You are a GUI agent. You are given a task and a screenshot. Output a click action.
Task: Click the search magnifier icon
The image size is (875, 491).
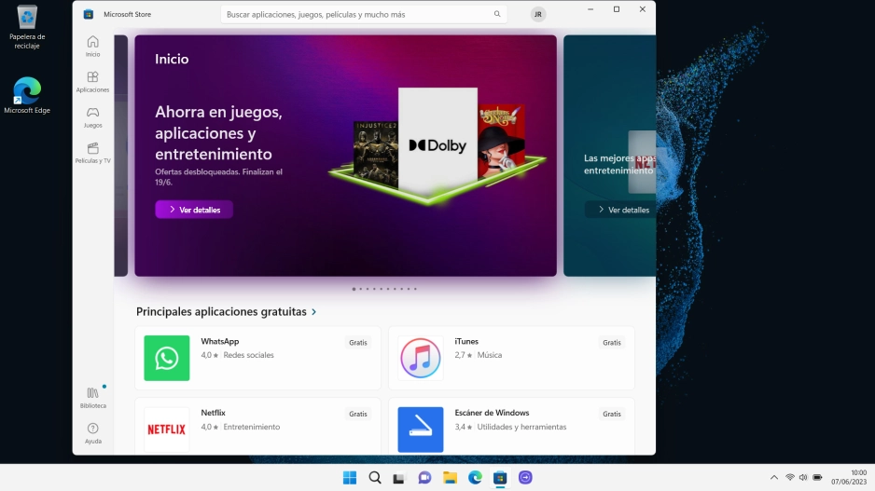coord(497,15)
